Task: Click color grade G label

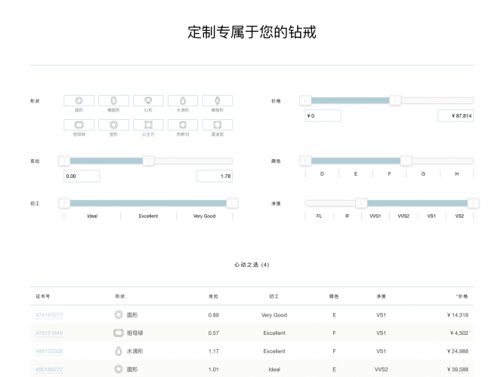Action: tap(423, 174)
